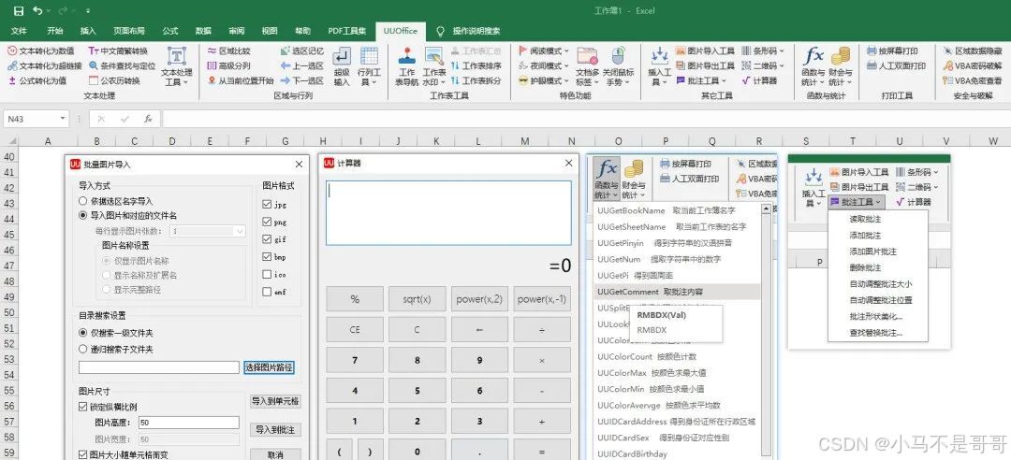This screenshot has width=1011, height=460.
Task: Open 关闭鼠标手势 dropdown
Action: click(x=618, y=66)
